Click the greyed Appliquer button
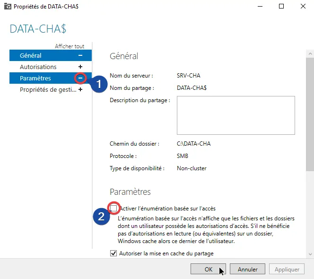The height and width of the screenshot is (279, 314). pyautogui.click(x=287, y=269)
